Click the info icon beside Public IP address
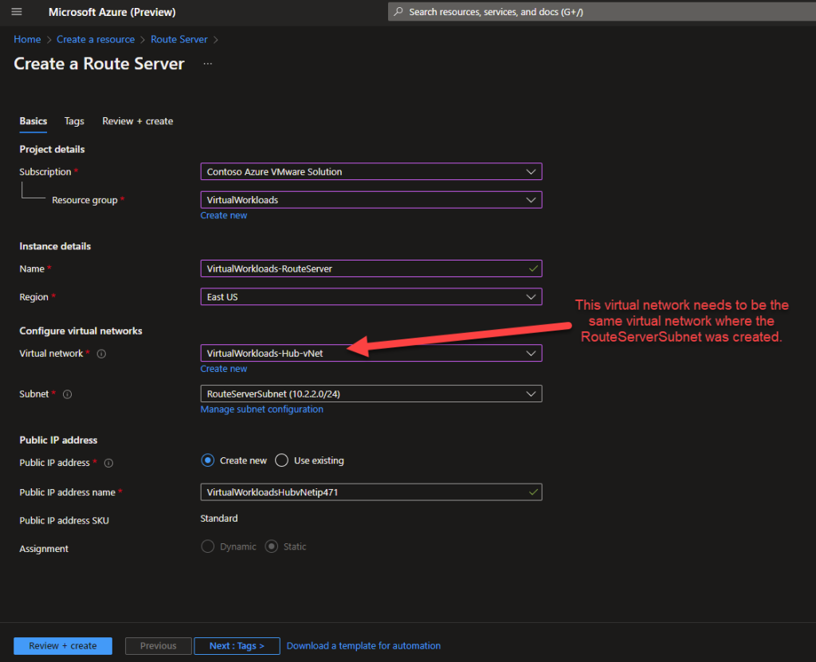816x662 pixels. tap(108, 463)
